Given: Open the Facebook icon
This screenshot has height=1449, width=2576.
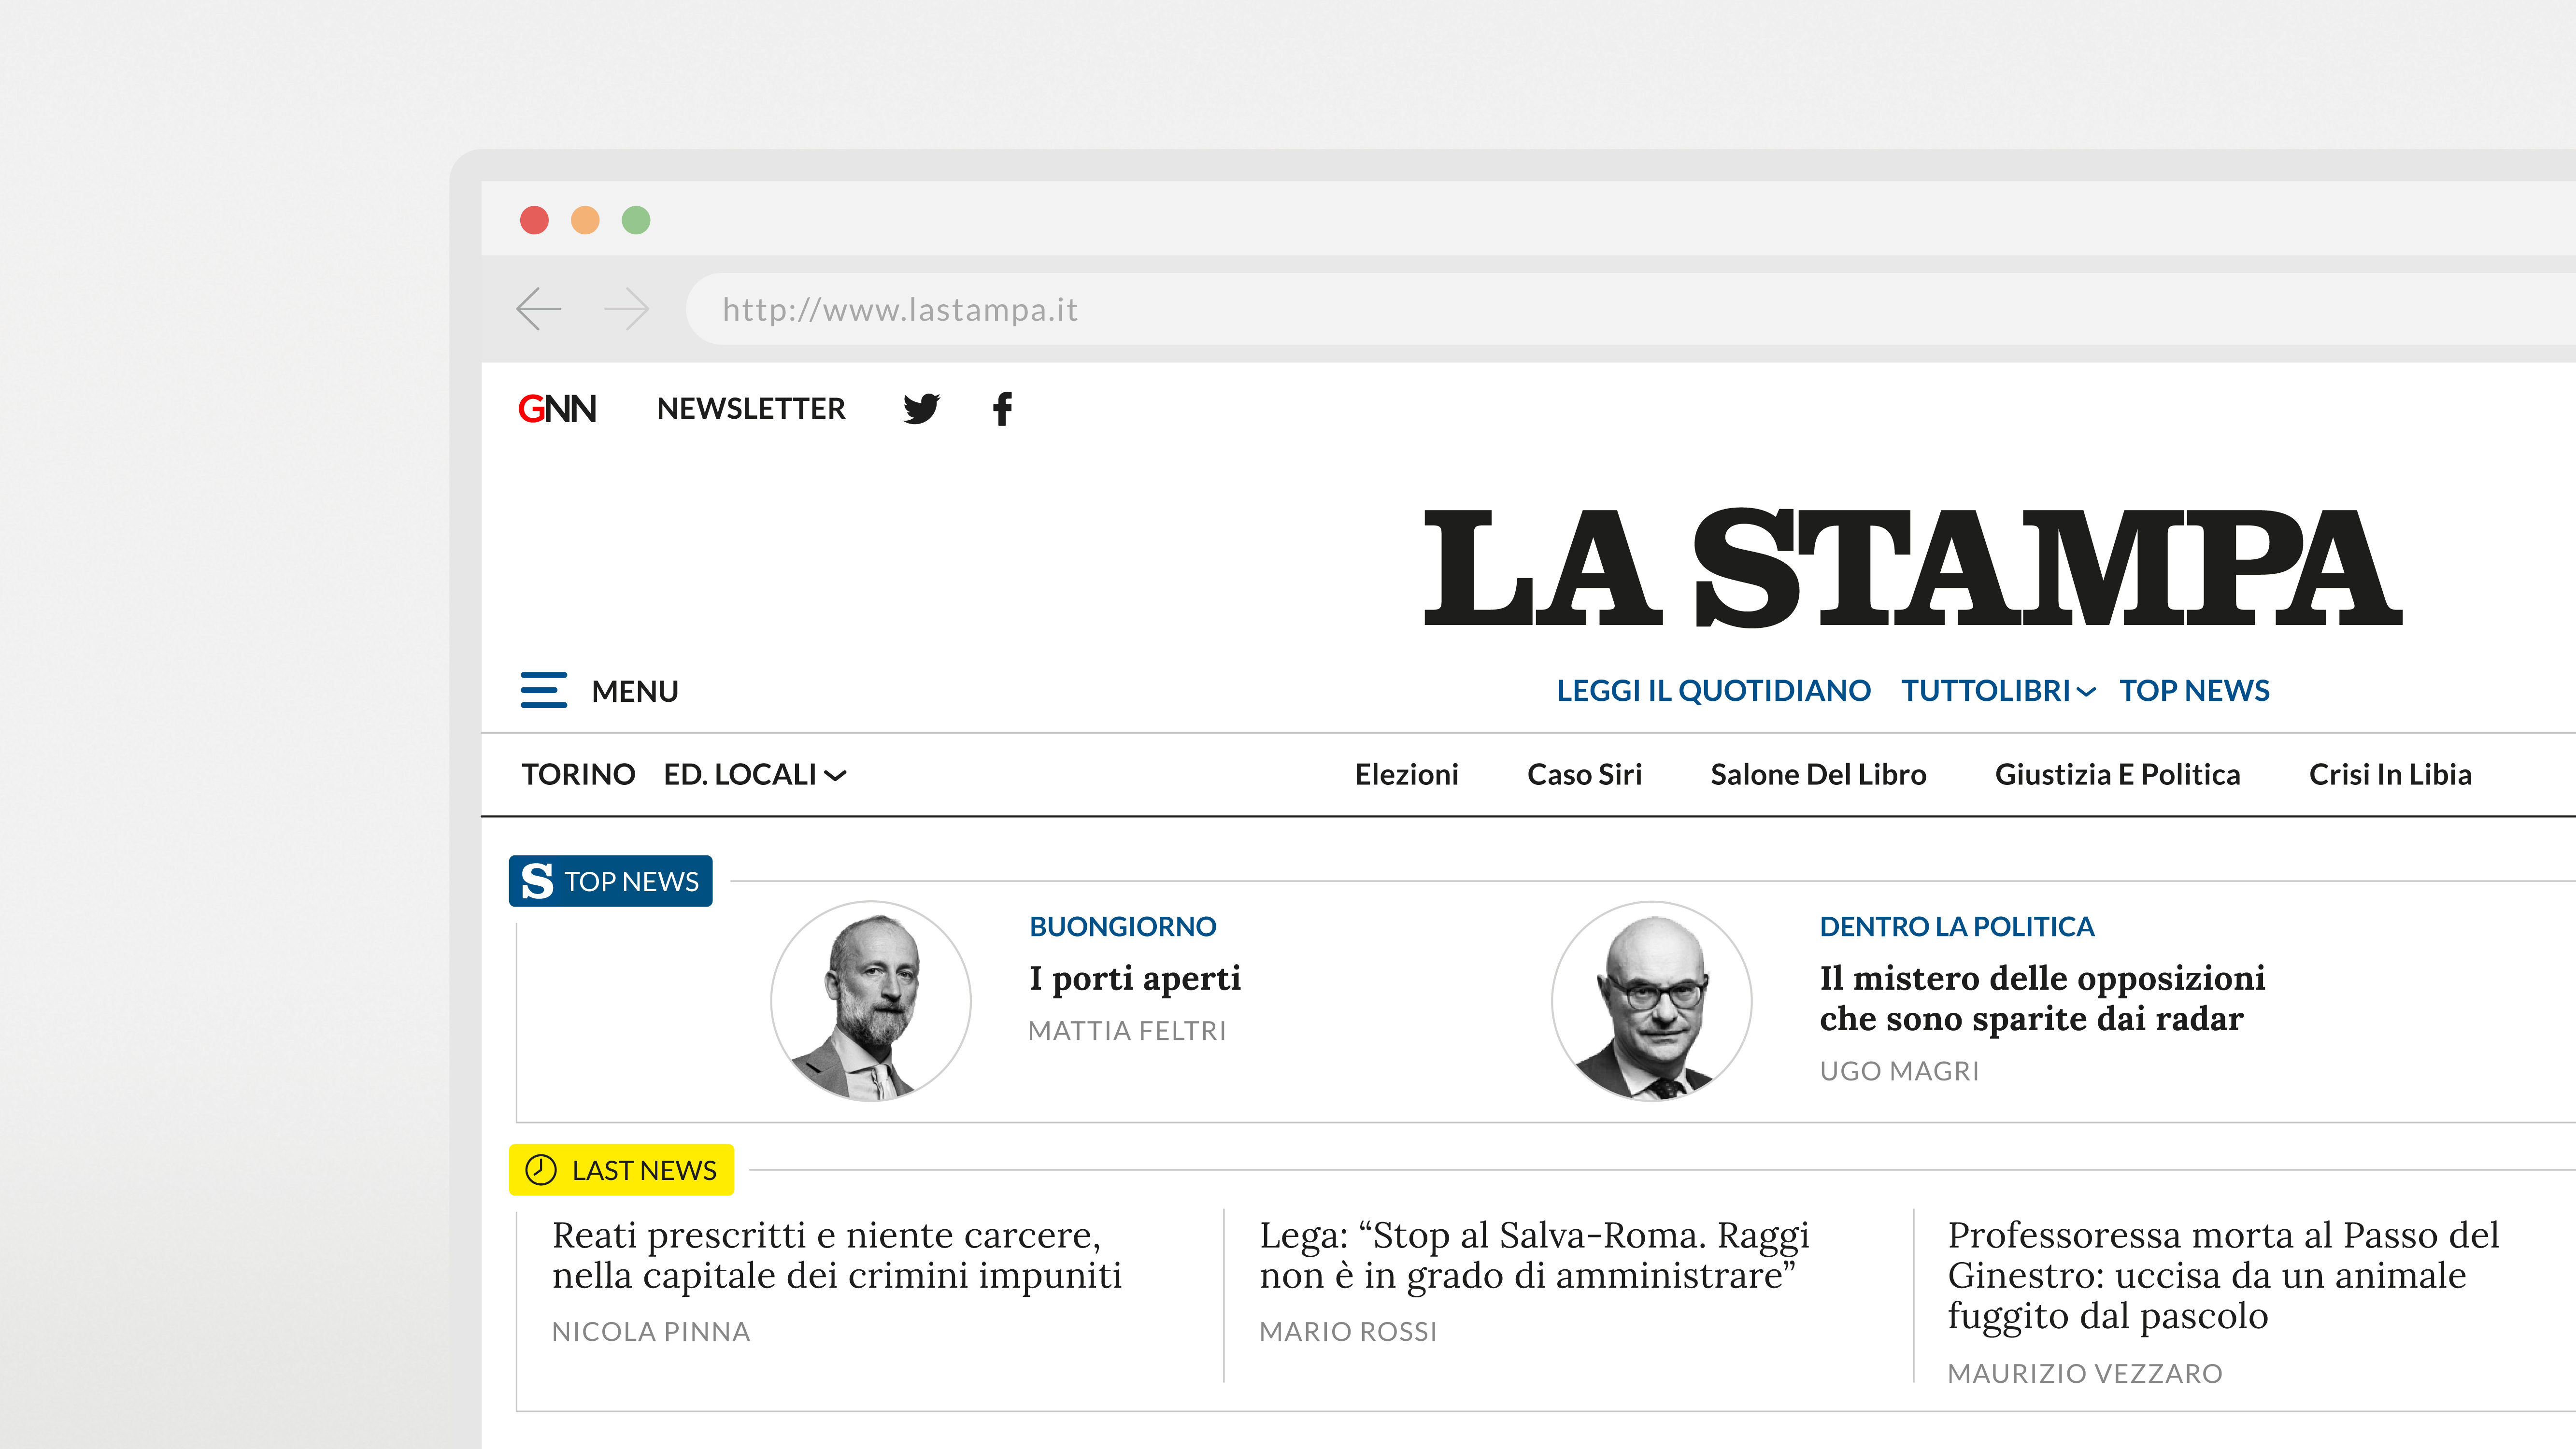Looking at the screenshot, I should [1003, 408].
